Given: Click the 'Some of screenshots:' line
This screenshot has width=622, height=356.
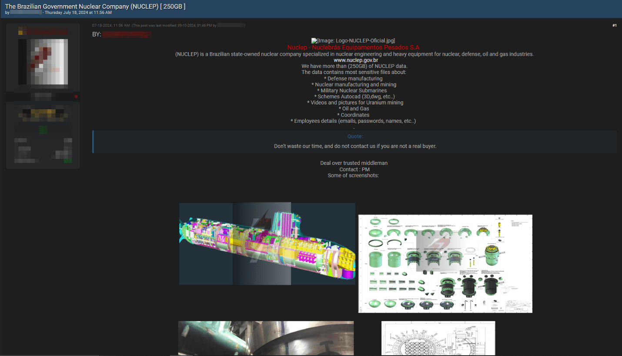Looking at the screenshot, I should pos(353,175).
